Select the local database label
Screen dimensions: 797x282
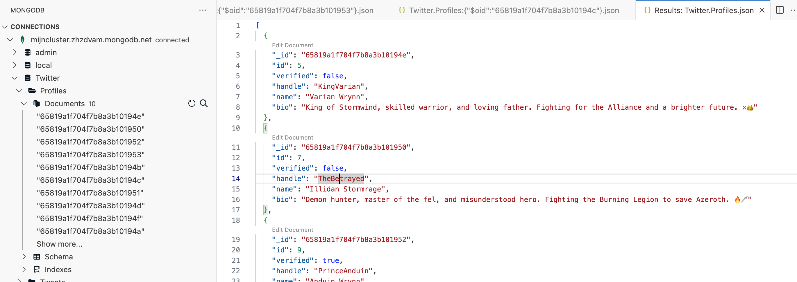tap(44, 65)
